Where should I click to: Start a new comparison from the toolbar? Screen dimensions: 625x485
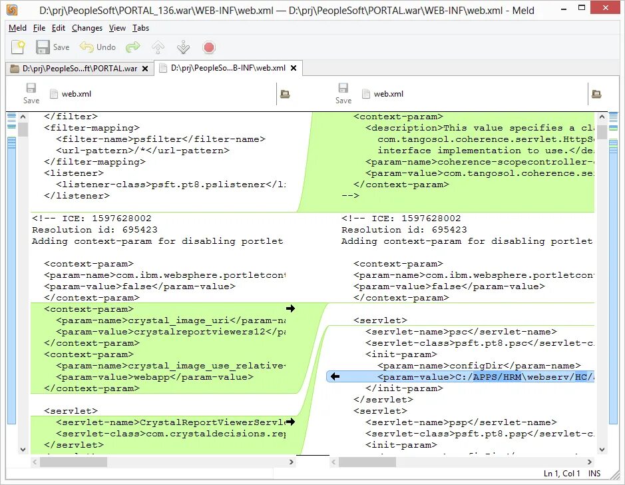point(18,47)
